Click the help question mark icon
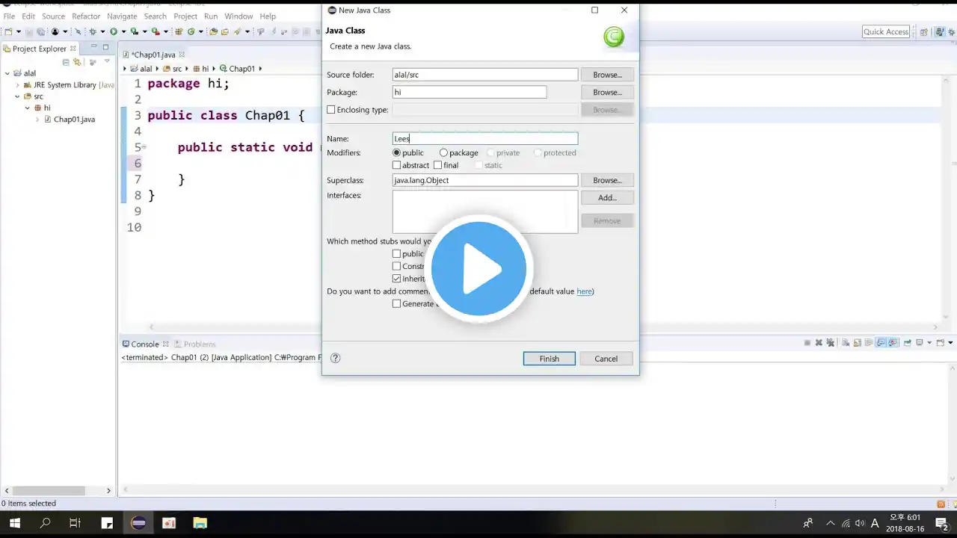 [x=335, y=358]
